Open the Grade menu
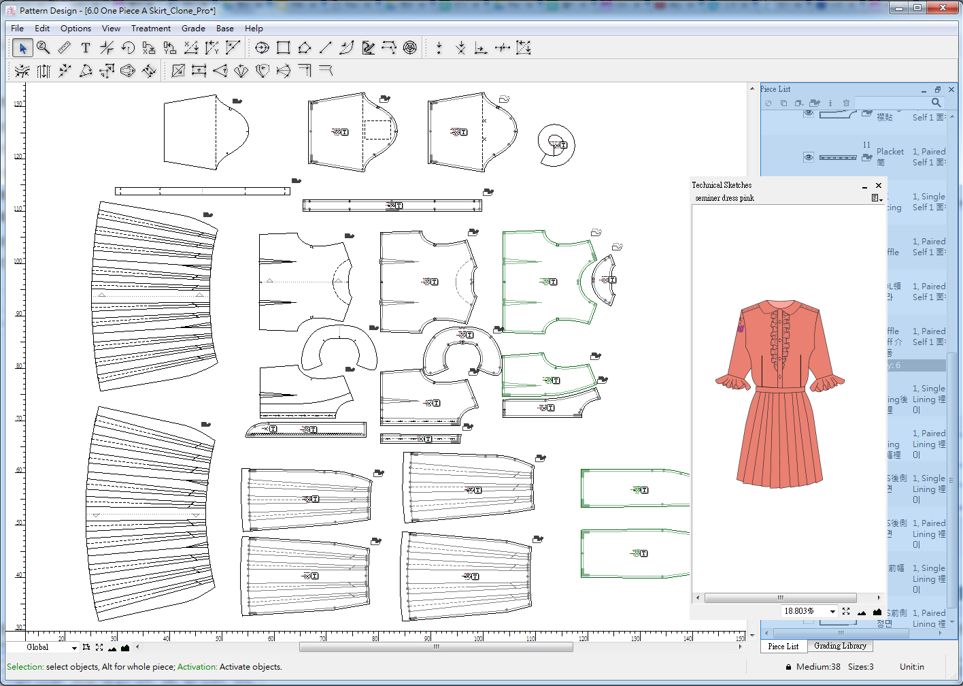This screenshot has width=963, height=686. 193,29
